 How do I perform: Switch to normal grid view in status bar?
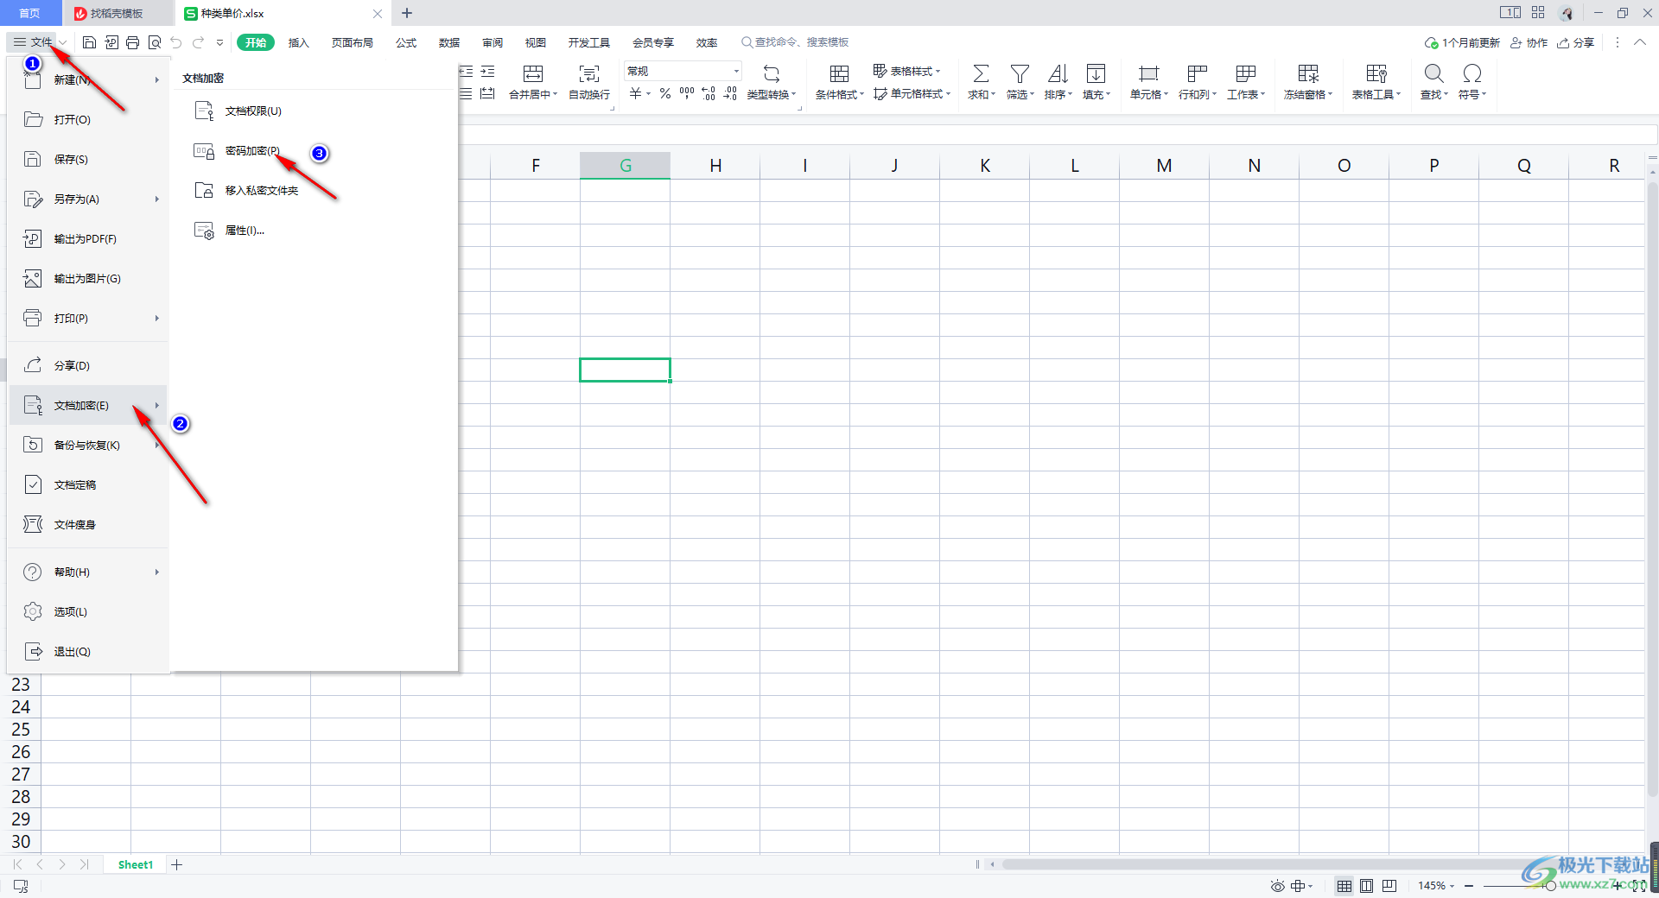click(x=1344, y=886)
